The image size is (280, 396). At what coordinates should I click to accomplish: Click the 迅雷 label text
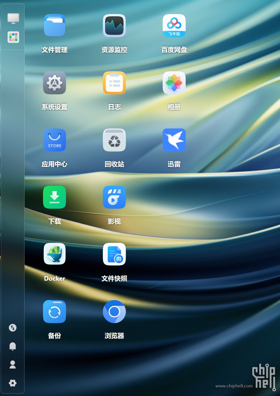point(174,164)
